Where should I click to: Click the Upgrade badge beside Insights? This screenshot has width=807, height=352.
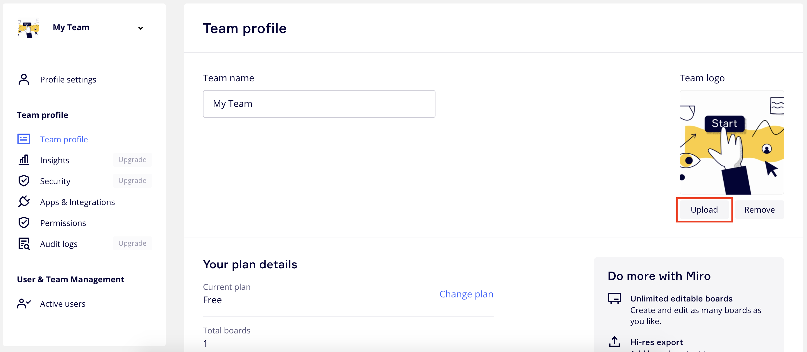pos(132,159)
